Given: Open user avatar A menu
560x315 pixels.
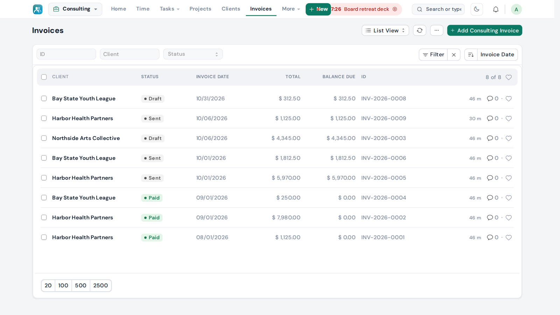Looking at the screenshot, I should 516,9.
